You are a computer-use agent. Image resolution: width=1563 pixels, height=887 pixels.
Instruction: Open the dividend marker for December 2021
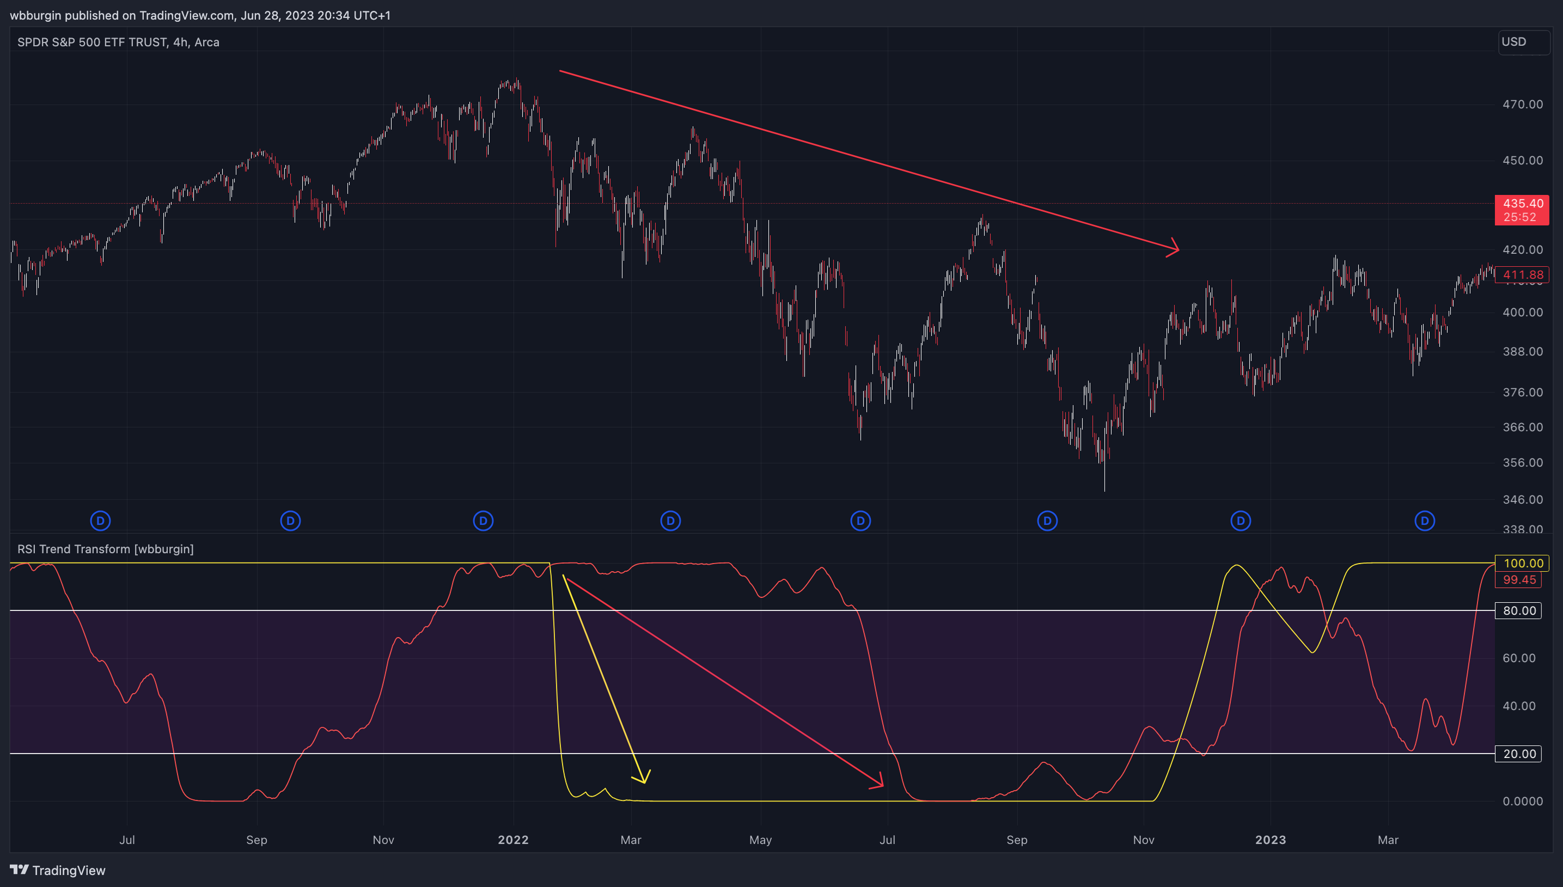click(x=483, y=521)
